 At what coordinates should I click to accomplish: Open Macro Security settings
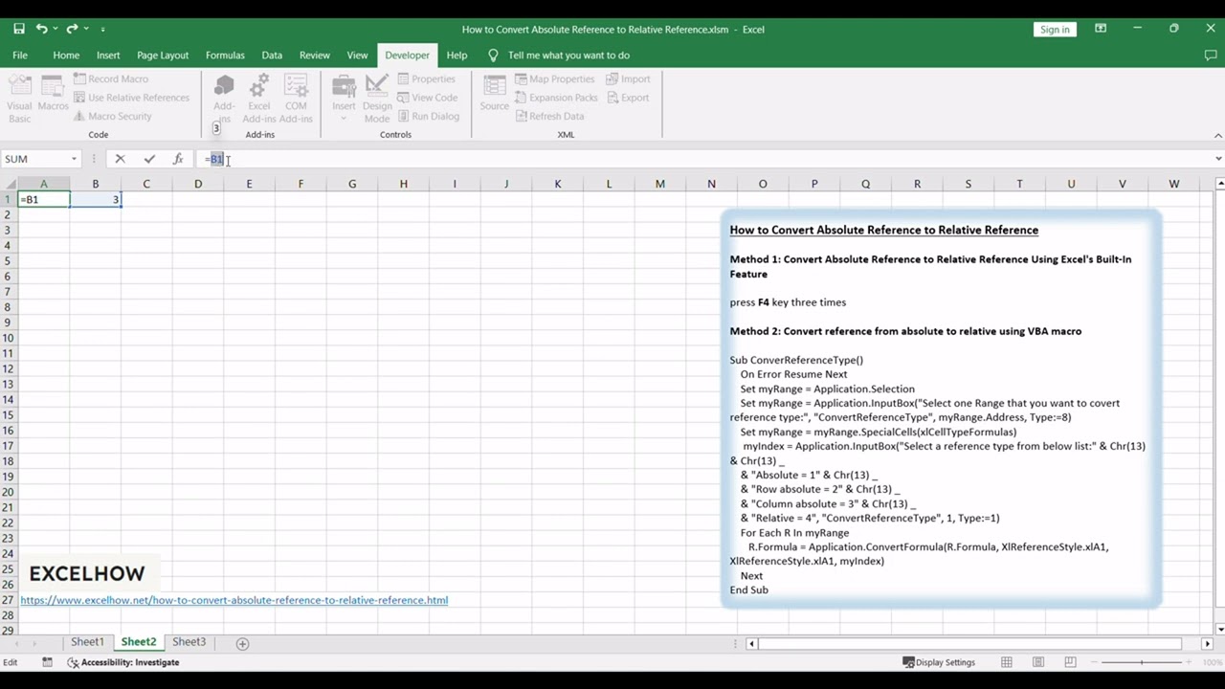(111, 116)
